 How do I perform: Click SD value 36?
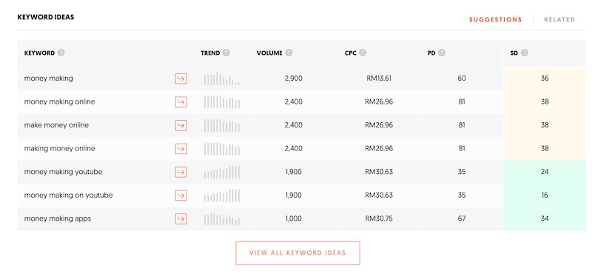click(x=545, y=79)
